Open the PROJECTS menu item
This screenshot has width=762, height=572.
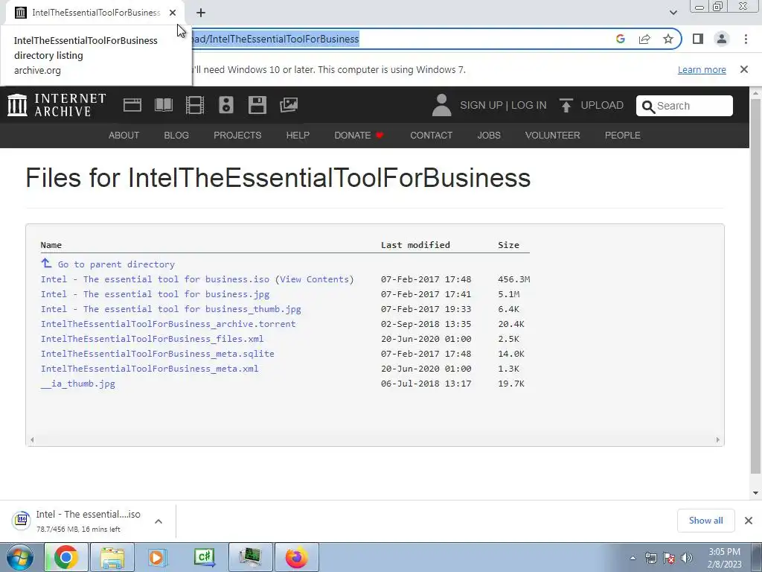[x=237, y=136]
